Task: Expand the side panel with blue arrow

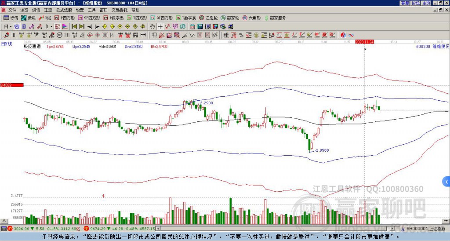Action: coord(446,182)
